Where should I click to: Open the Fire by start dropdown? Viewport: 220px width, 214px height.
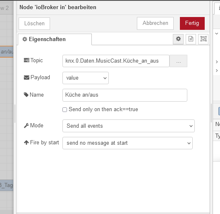pos(127,143)
